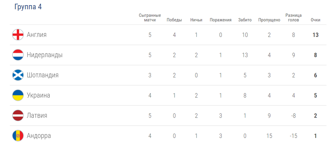
Task: Click the Scotland flag icon
Action: (18, 75)
